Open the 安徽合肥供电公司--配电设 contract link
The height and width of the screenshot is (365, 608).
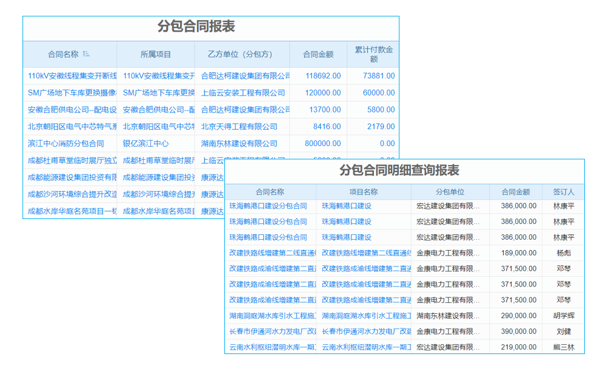(69, 109)
